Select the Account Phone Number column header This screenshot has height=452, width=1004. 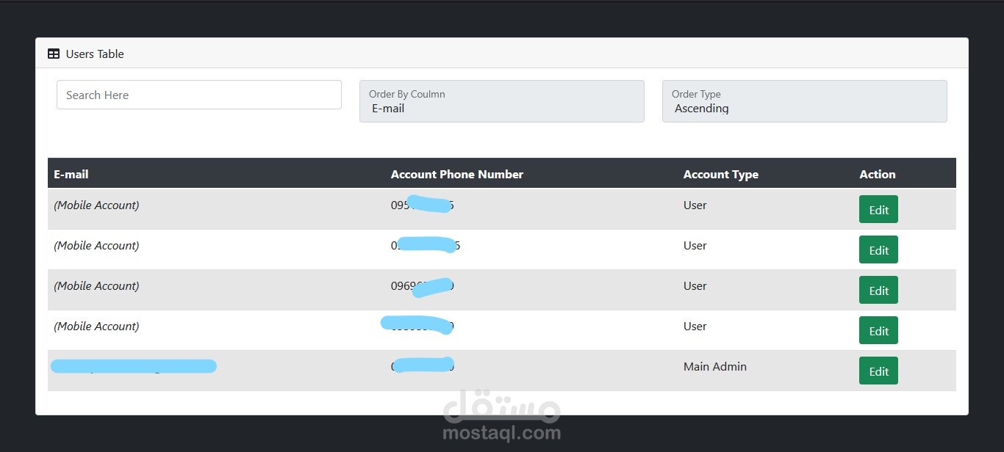[457, 175]
